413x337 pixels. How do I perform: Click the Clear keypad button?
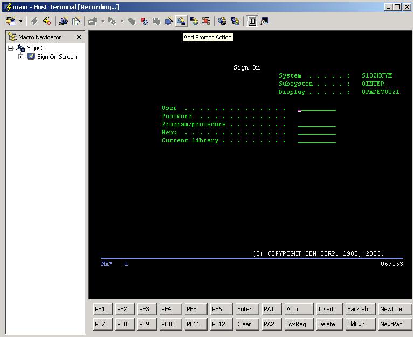click(x=247, y=324)
